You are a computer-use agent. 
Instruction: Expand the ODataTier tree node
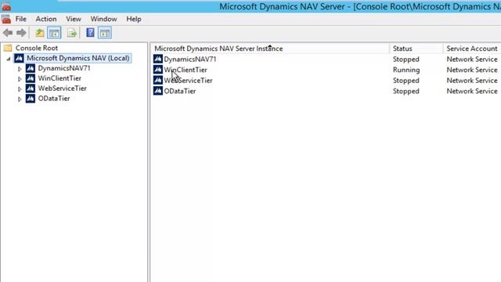[x=20, y=99]
